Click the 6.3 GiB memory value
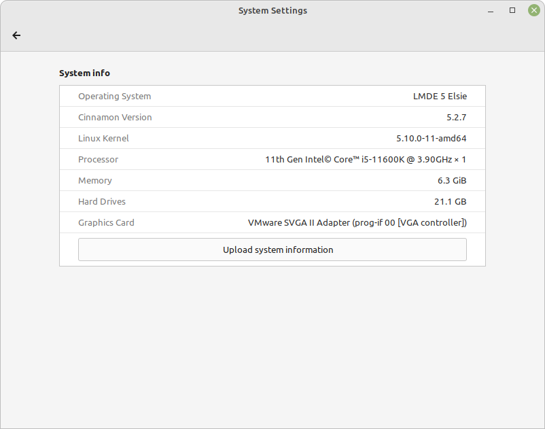 click(x=451, y=181)
